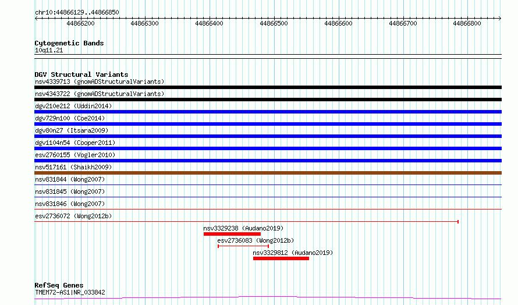This screenshot has width=518, height=305.
Task: Click ruler position 44866200
Action: (x=80, y=23)
